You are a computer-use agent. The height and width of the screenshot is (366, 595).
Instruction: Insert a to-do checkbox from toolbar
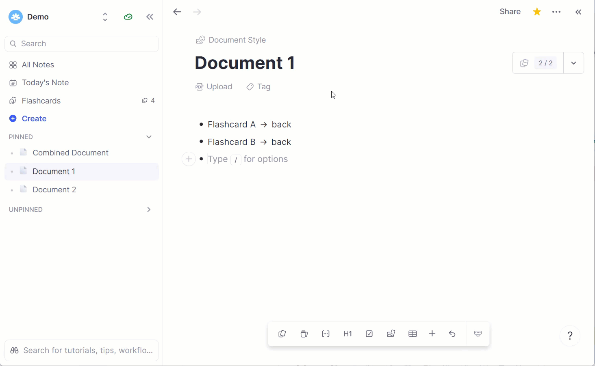pyautogui.click(x=369, y=334)
